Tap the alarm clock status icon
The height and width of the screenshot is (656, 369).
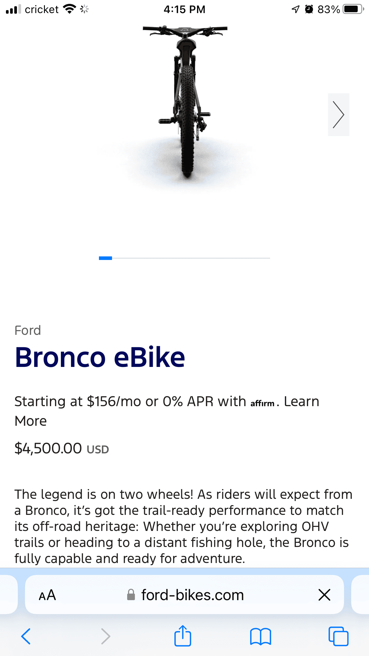coord(309,9)
